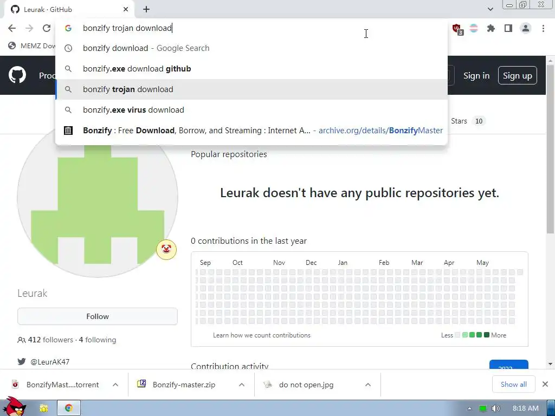The width and height of the screenshot is (555, 416).
Task: Expand options for Bonzify-master.zip download
Action: tap(241, 385)
